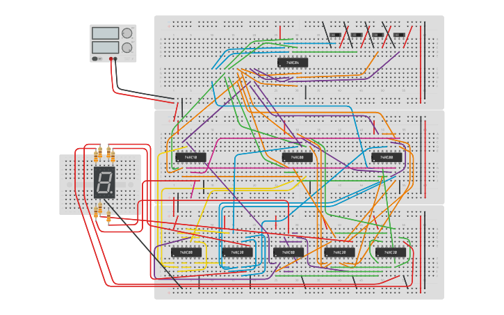Click the power supply black negative terminal
The height and width of the screenshot is (315, 504).
tap(115, 59)
